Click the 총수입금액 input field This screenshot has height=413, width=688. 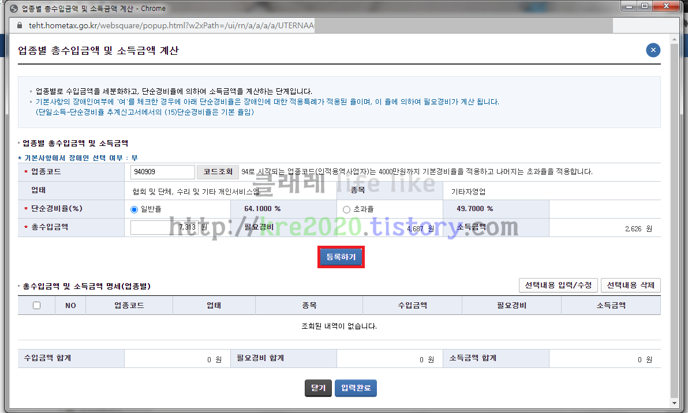tap(164, 227)
